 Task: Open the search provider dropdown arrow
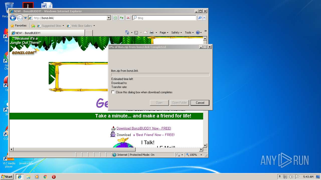click(204, 18)
